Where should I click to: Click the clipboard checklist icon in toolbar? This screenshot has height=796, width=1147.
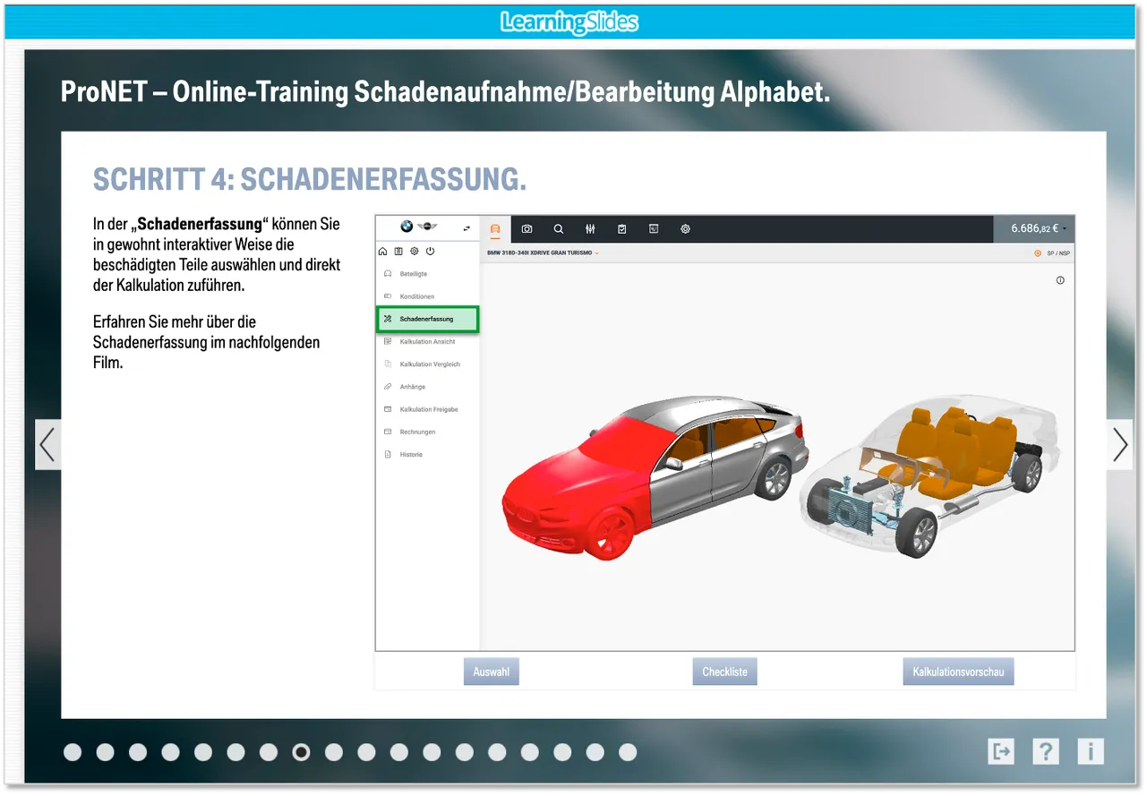[x=622, y=229]
